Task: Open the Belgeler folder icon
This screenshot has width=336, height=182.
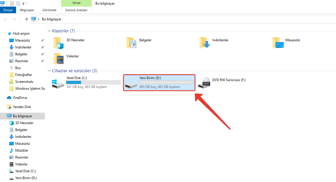Action: point(132,43)
